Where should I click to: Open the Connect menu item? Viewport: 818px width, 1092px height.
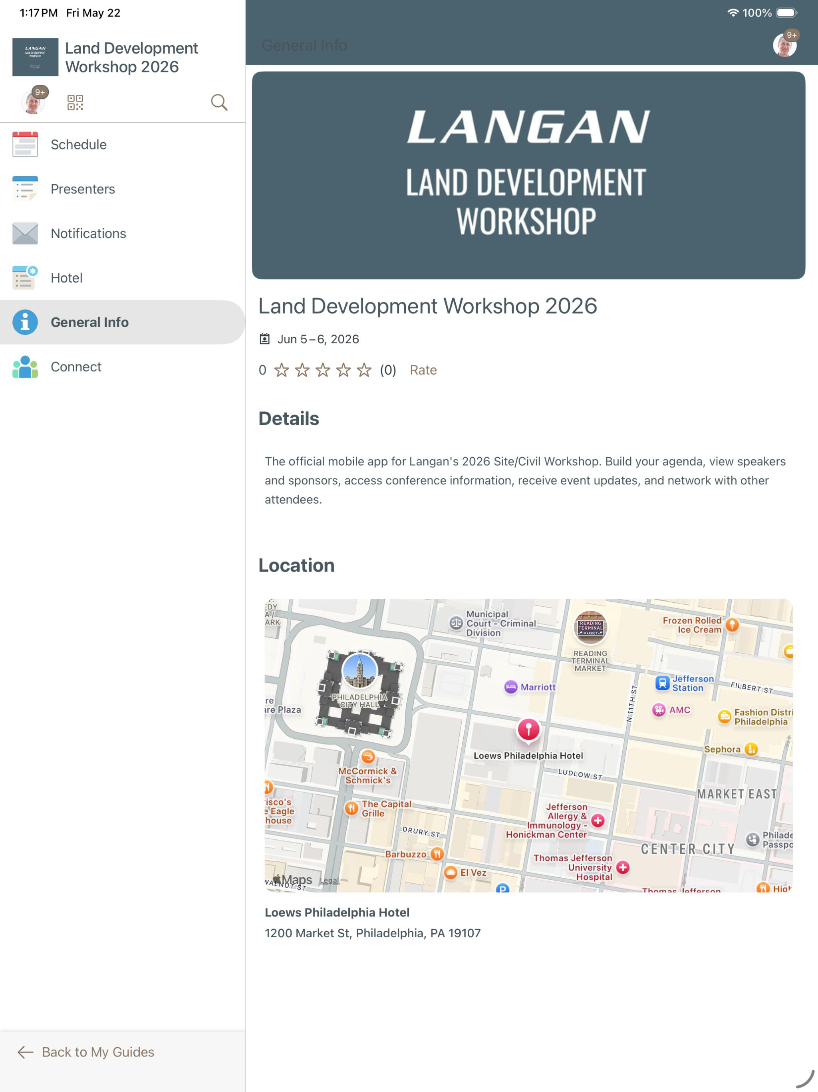pos(122,367)
